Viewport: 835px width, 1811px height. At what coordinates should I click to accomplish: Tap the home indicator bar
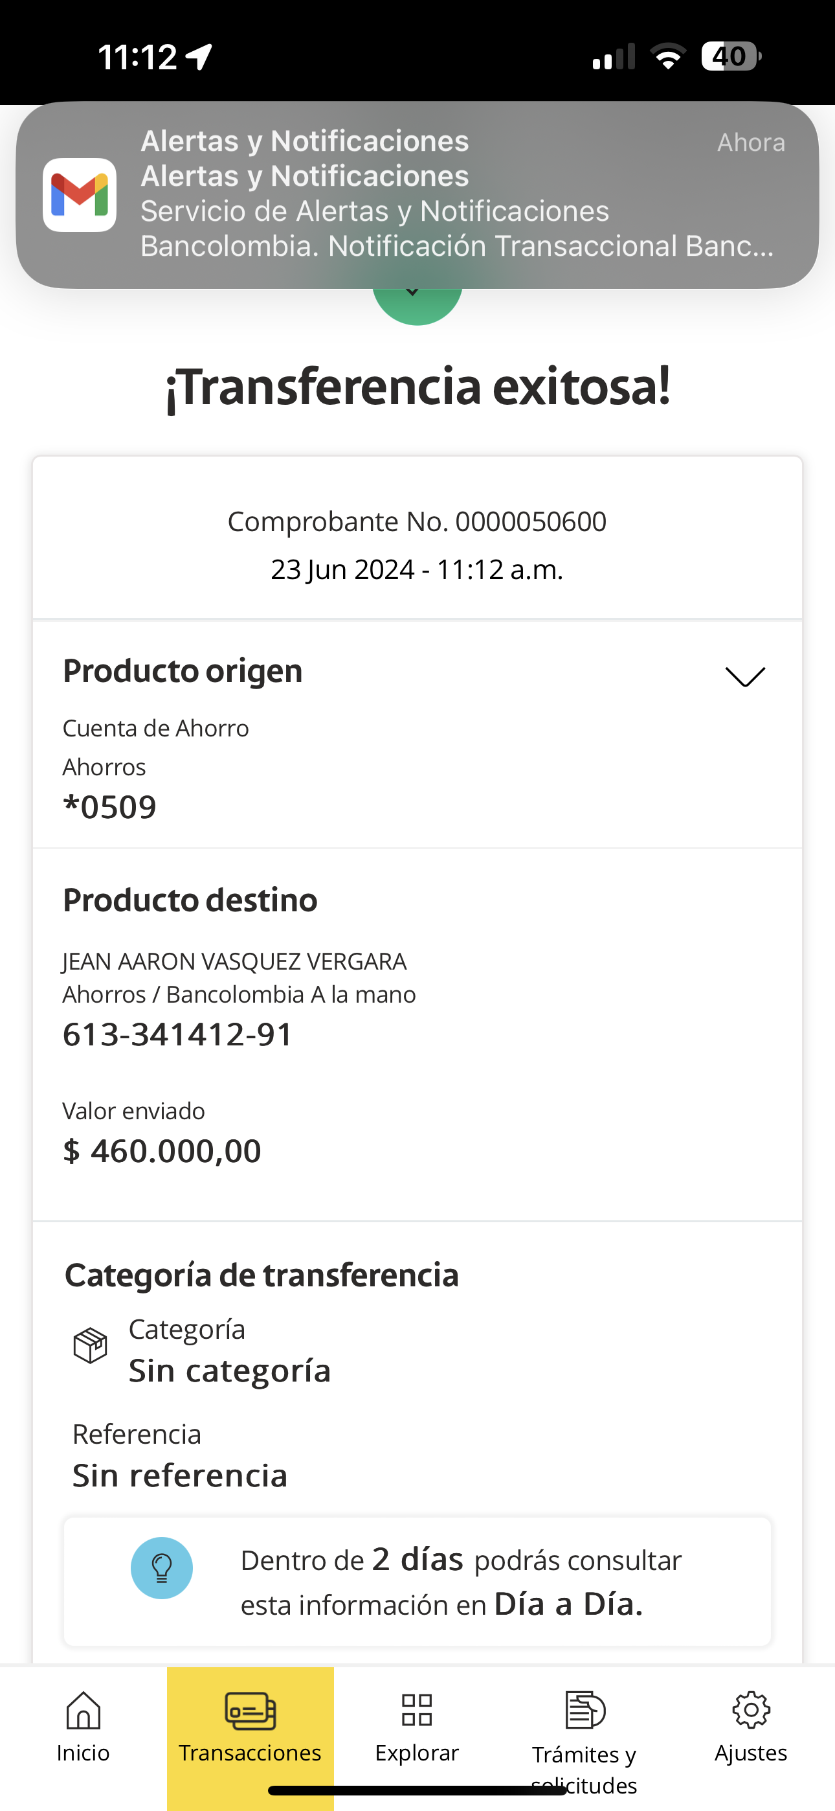point(417,1791)
